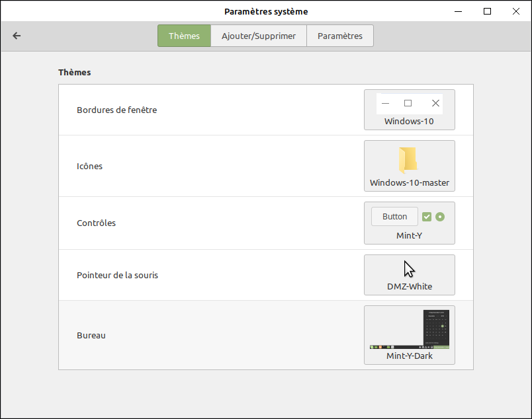Image resolution: width=532 pixels, height=419 pixels.
Task: Click the dash icon in Windows-10 border preview
Action: click(385, 103)
